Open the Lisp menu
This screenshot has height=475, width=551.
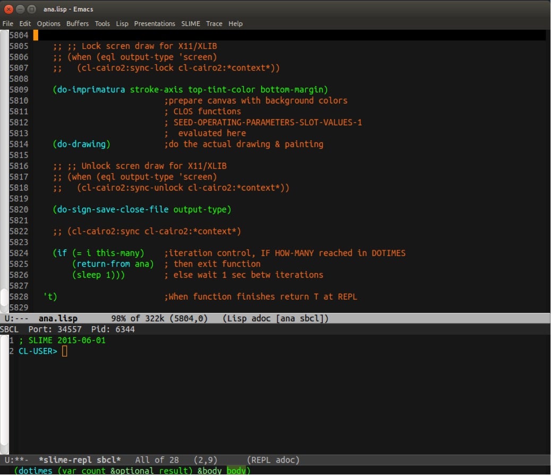point(122,23)
